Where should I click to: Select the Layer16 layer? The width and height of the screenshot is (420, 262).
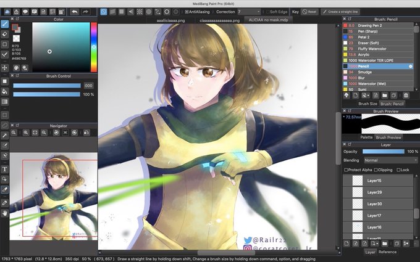pyautogui.click(x=378, y=227)
